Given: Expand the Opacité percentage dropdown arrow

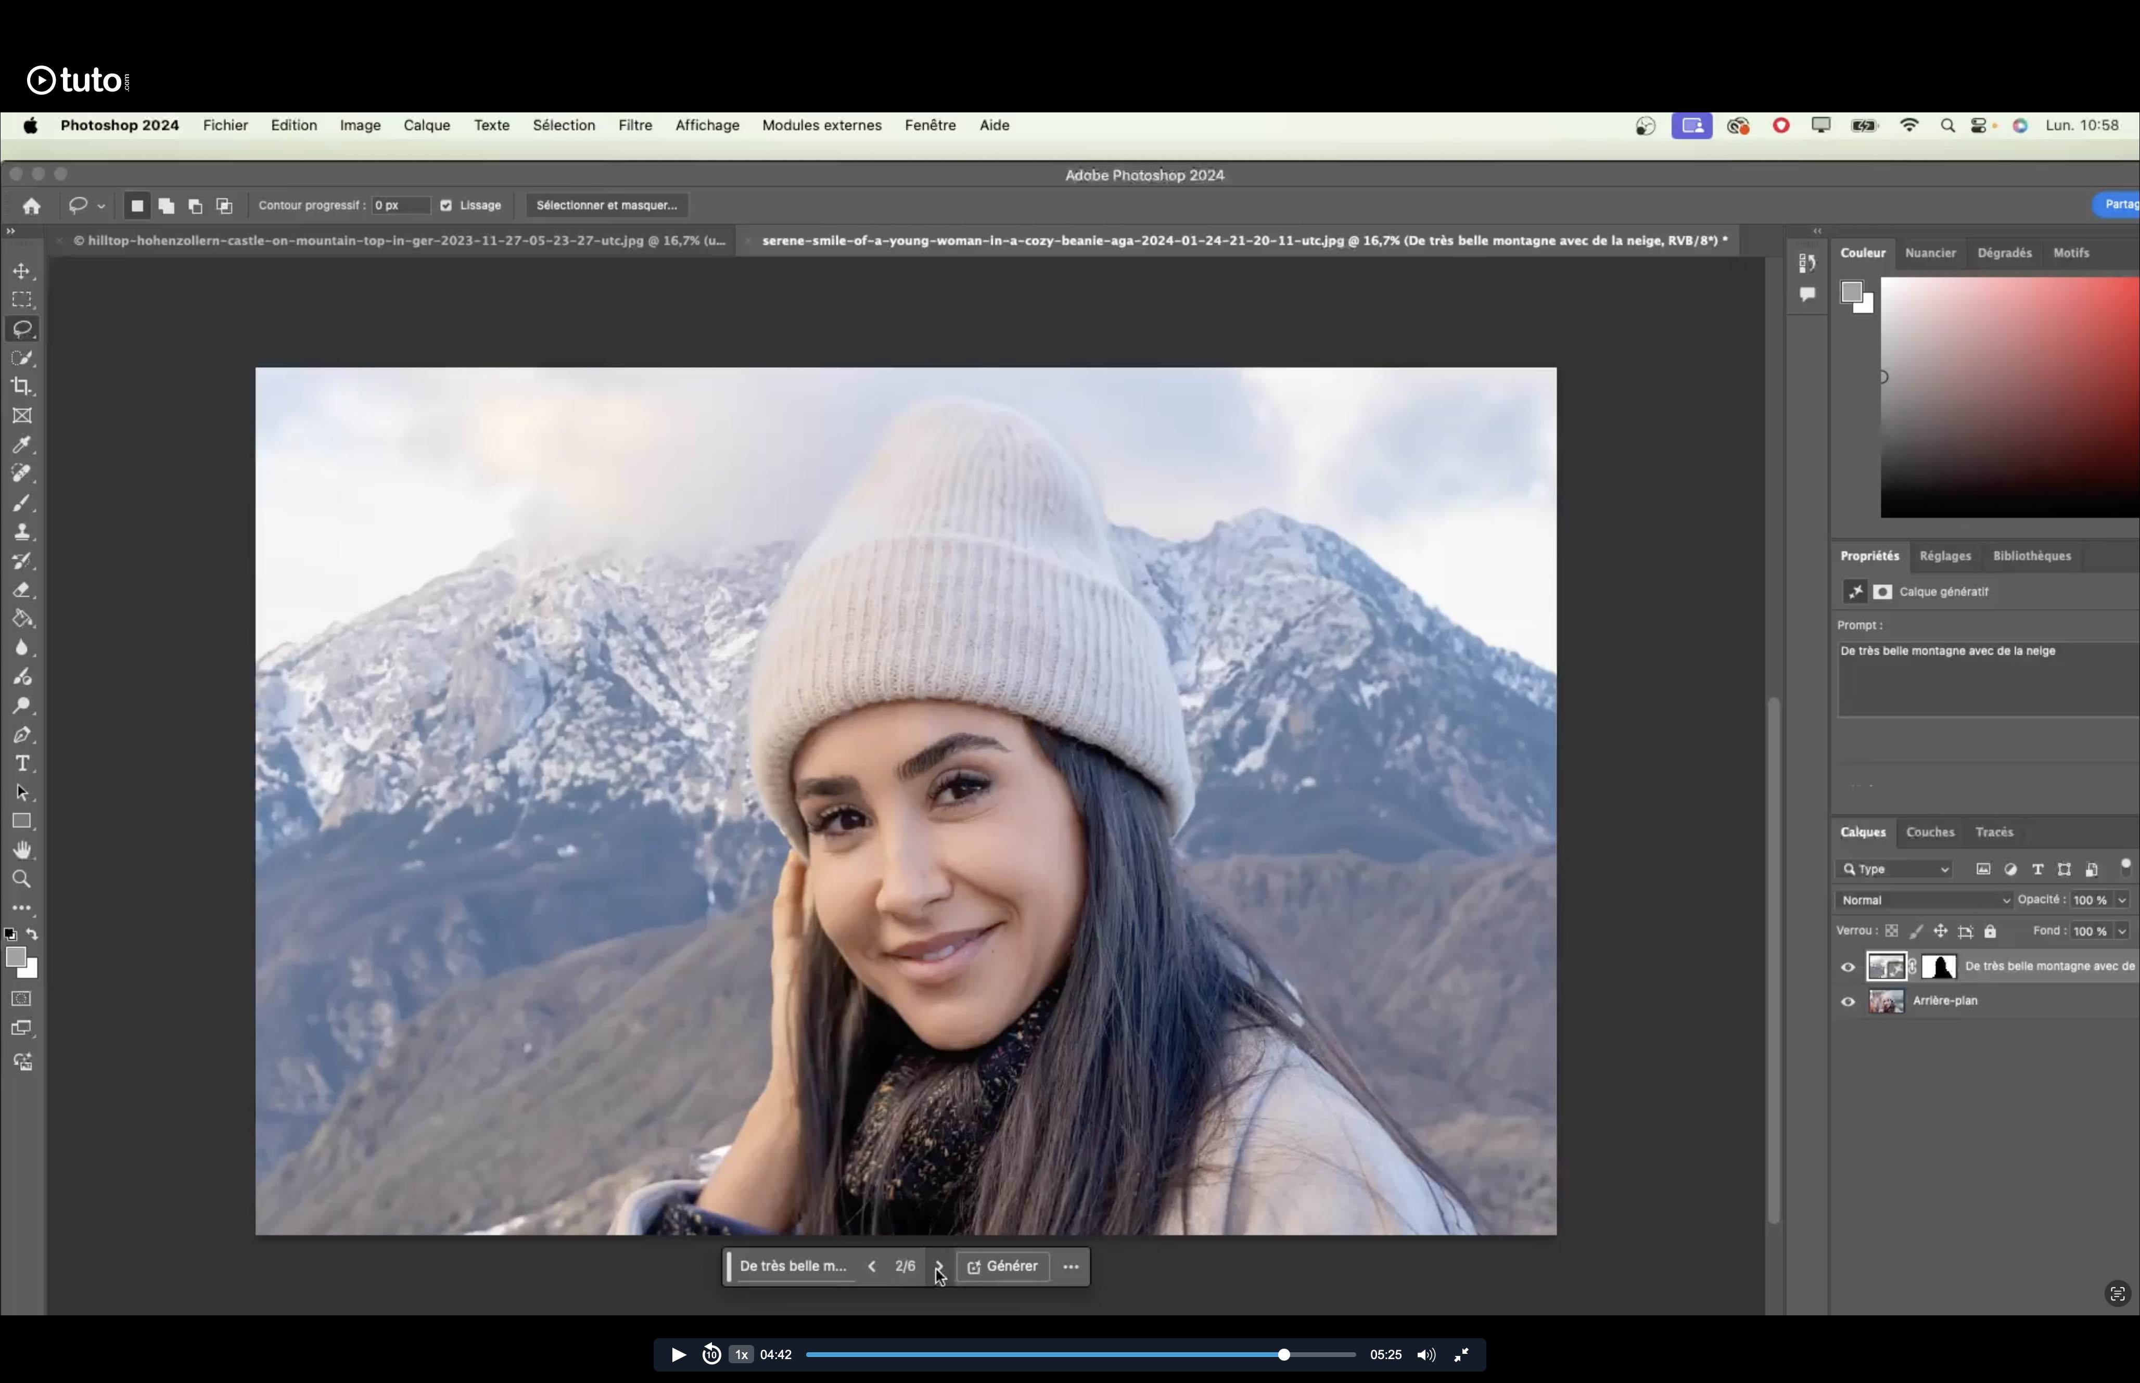Looking at the screenshot, I should pyautogui.click(x=2122, y=900).
